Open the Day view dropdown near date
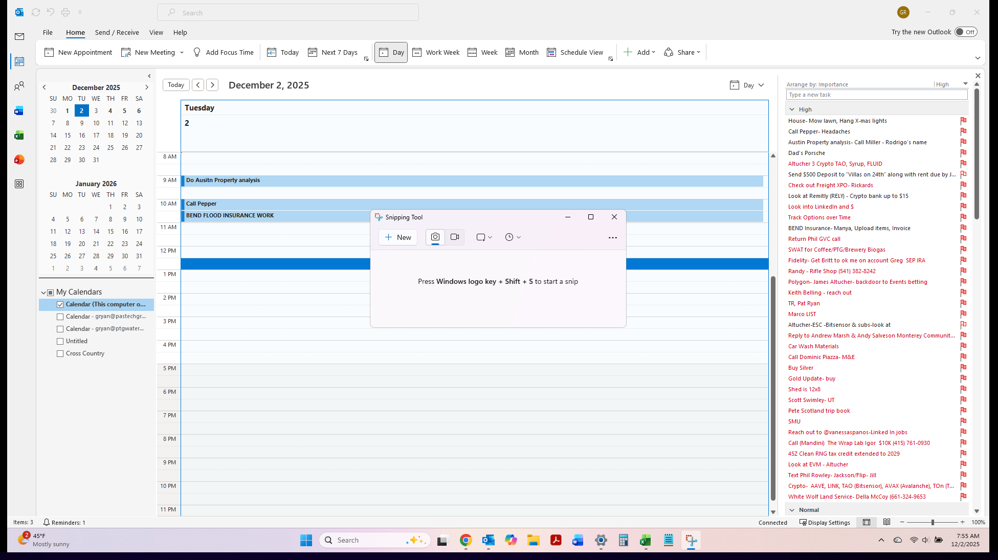 coord(747,85)
